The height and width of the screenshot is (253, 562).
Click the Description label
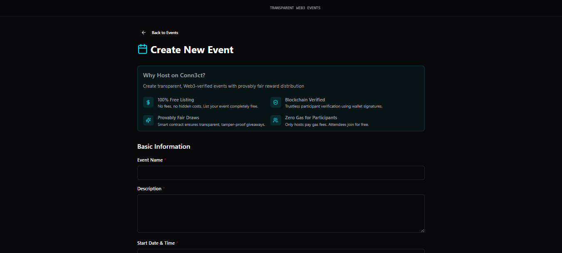(149, 189)
